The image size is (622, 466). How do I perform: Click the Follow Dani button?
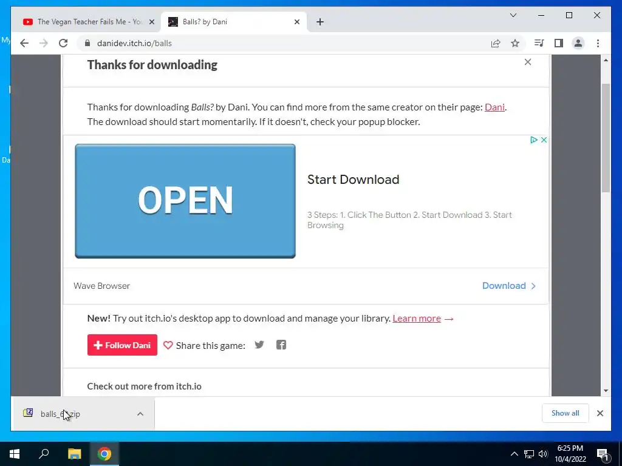(122, 345)
